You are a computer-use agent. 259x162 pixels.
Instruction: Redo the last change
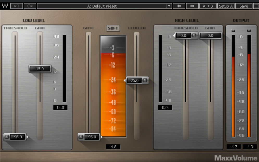point(30,6)
